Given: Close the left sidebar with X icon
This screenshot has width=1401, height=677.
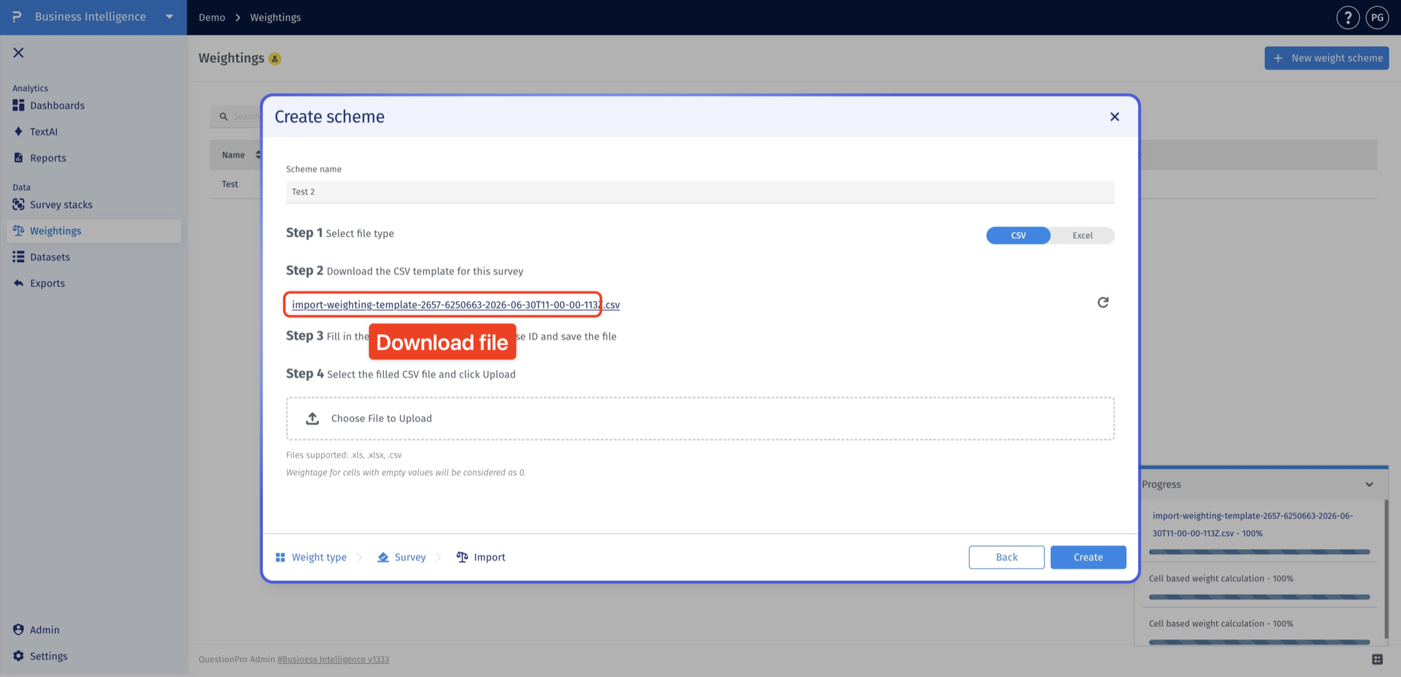Looking at the screenshot, I should 18,53.
